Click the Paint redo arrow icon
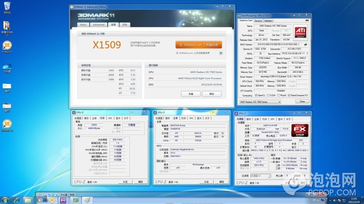Screen dimensions: 364x204 (54, 195)
